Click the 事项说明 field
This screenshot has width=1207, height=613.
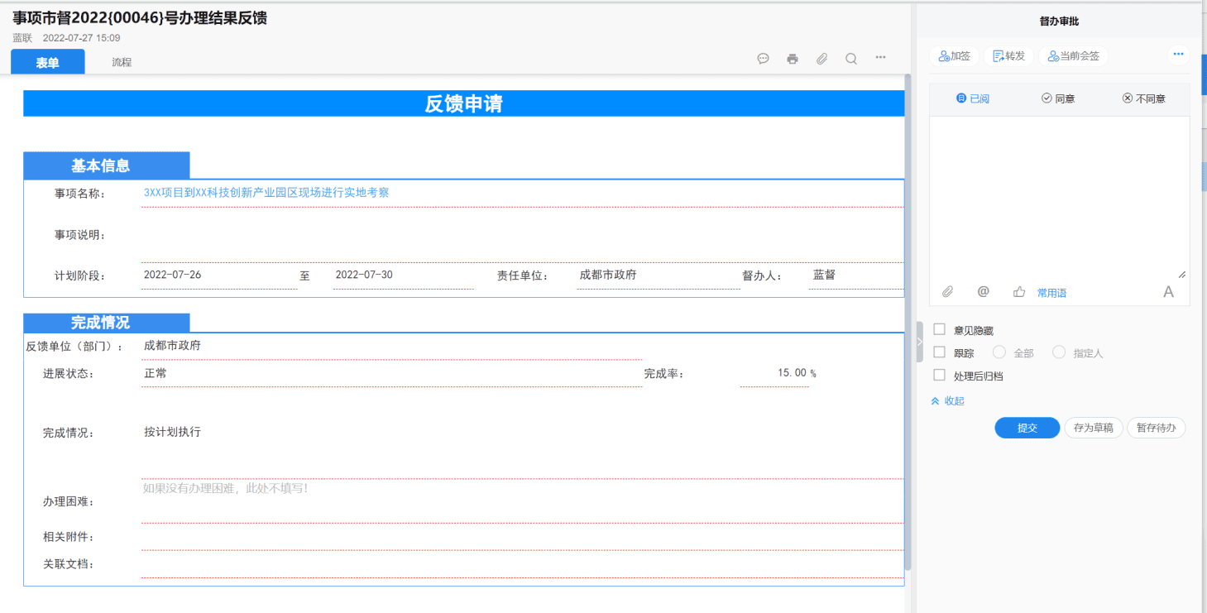tap(523, 235)
